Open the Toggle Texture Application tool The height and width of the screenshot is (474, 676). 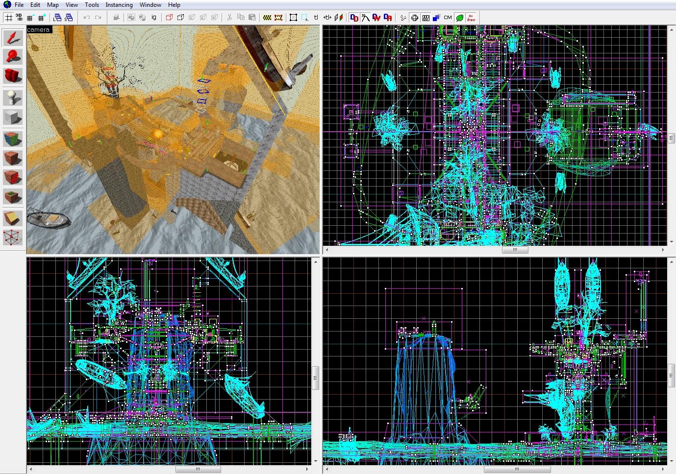(x=13, y=139)
